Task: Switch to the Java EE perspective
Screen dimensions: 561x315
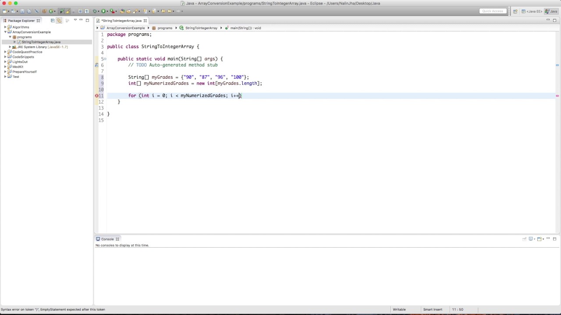Action: (x=532, y=11)
